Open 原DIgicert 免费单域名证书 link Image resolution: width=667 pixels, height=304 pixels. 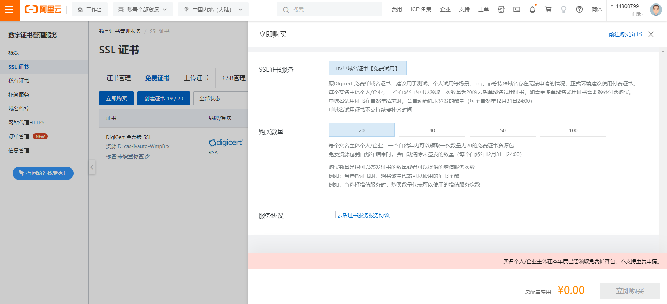pyautogui.click(x=360, y=84)
